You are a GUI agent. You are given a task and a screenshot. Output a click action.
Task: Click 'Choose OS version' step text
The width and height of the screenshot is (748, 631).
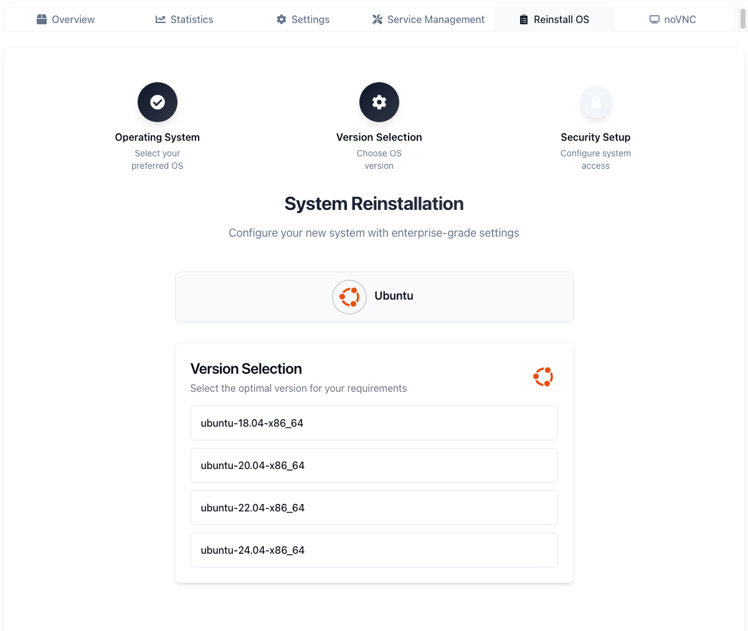click(379, 159)
